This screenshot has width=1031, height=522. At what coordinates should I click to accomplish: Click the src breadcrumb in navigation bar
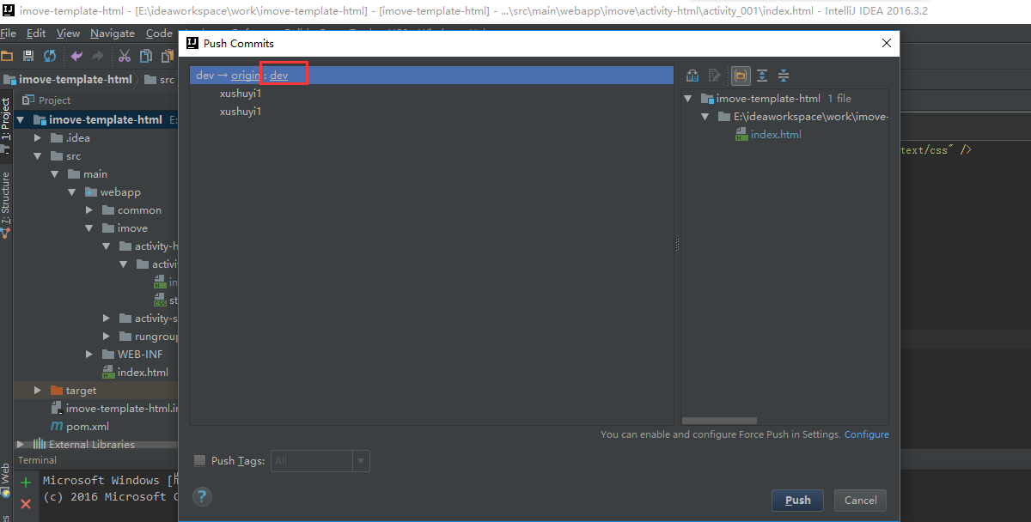click(x=167, y=80)
